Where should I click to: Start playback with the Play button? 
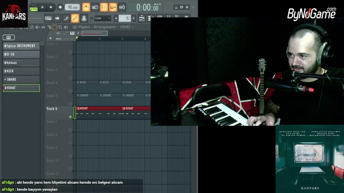pyautogui.click(x=42, y=7)
